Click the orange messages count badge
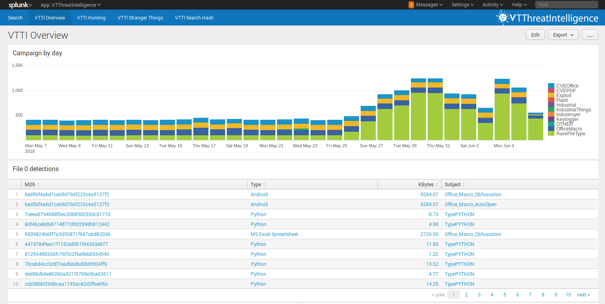The width and height of the screenshot is (605, 304). point(411,5)
